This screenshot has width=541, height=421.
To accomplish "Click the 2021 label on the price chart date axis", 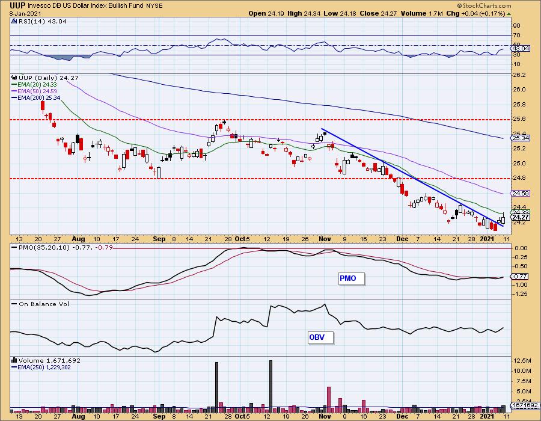I will click(x=487, y=239).
